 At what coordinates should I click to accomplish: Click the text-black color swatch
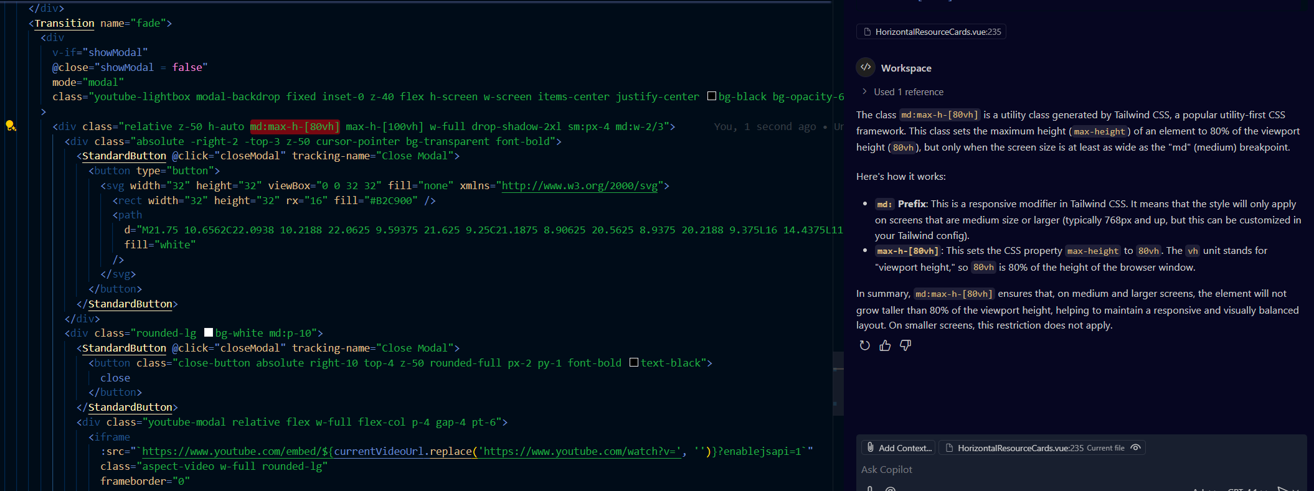[x=634, y=362]
